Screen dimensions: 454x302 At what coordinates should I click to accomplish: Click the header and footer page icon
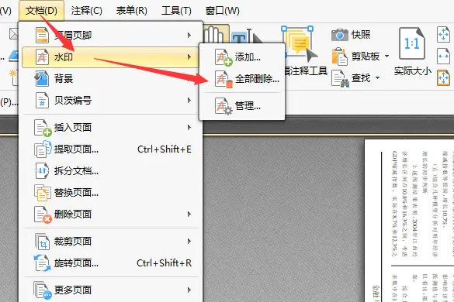coord(42,36)
